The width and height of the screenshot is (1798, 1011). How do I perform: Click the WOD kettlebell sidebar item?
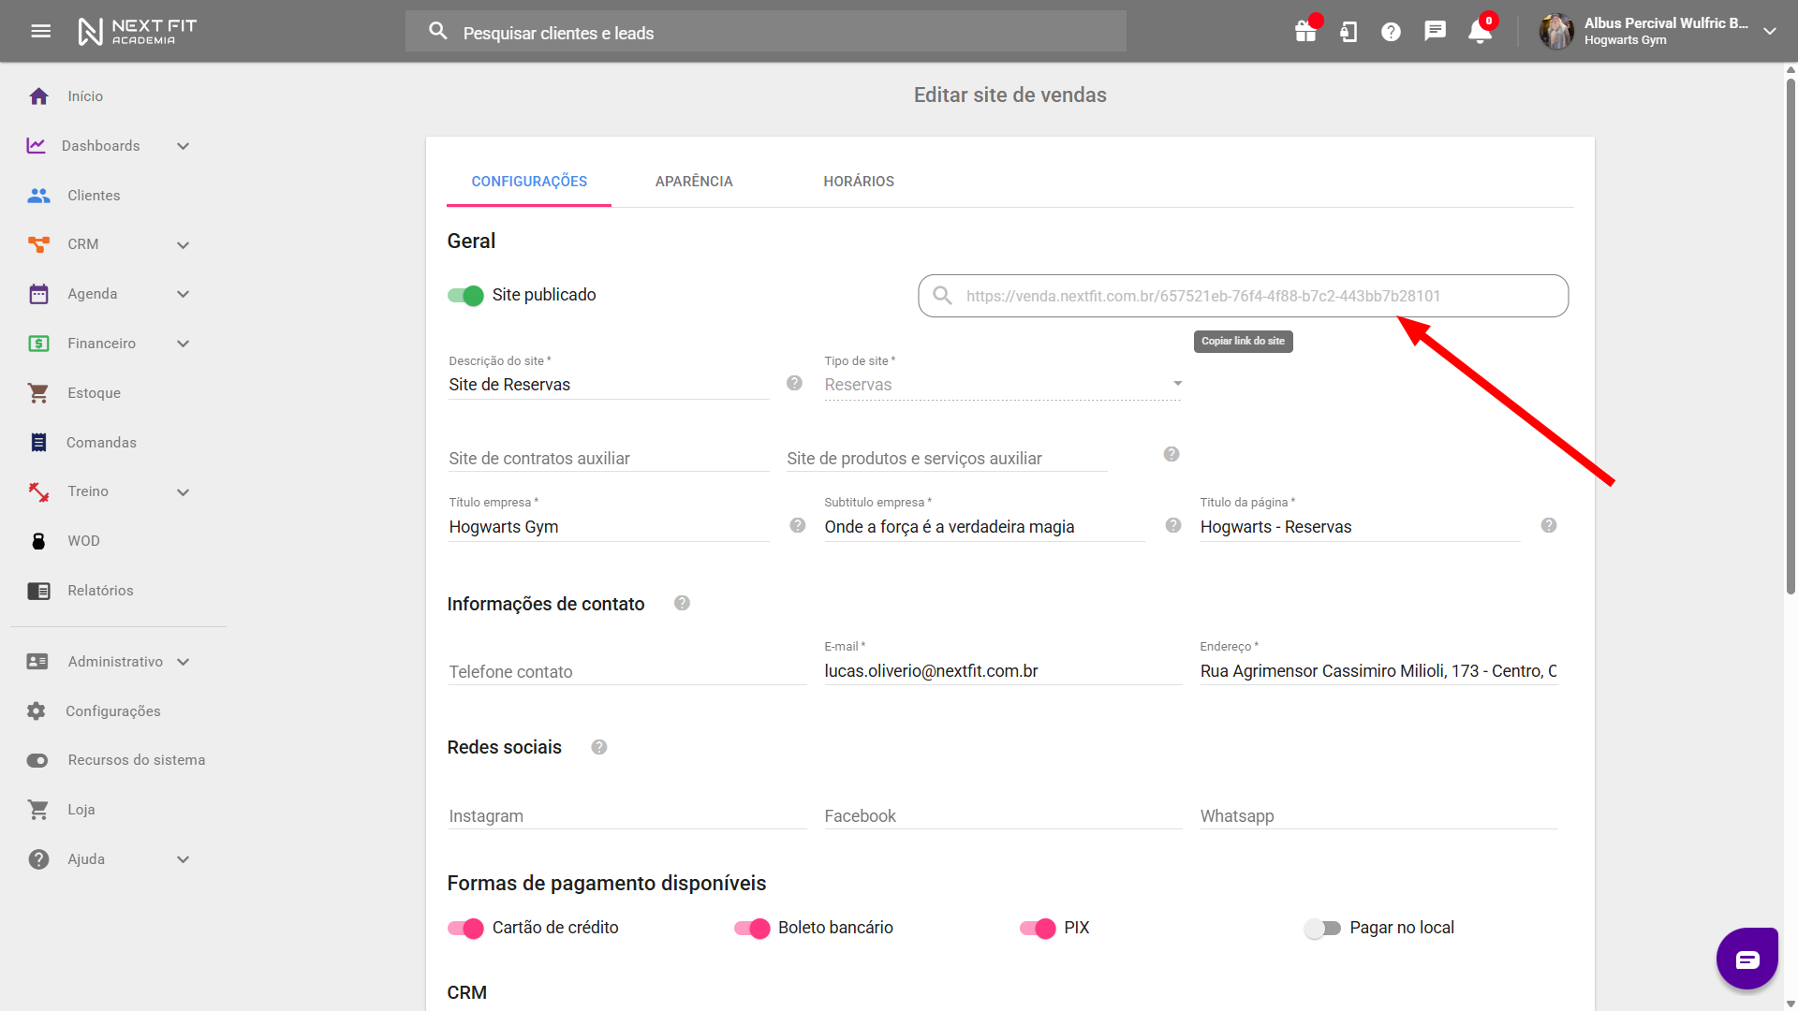pyautogui.click(x=83, y=541)
